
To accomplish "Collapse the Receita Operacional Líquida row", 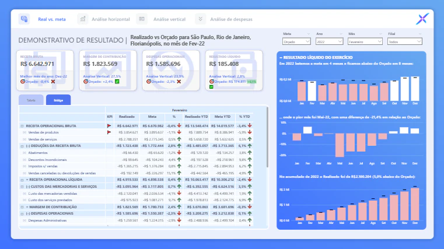I will pos(22,180).
